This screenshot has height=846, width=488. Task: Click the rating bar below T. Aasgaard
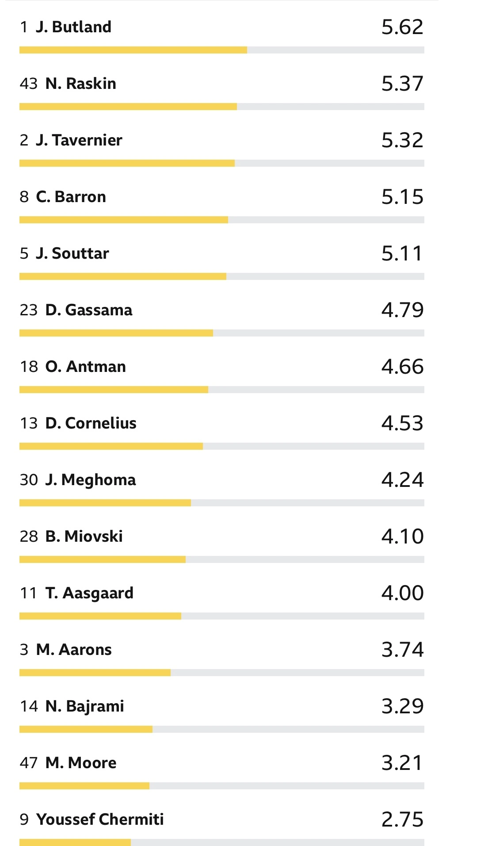click(100, 616)
